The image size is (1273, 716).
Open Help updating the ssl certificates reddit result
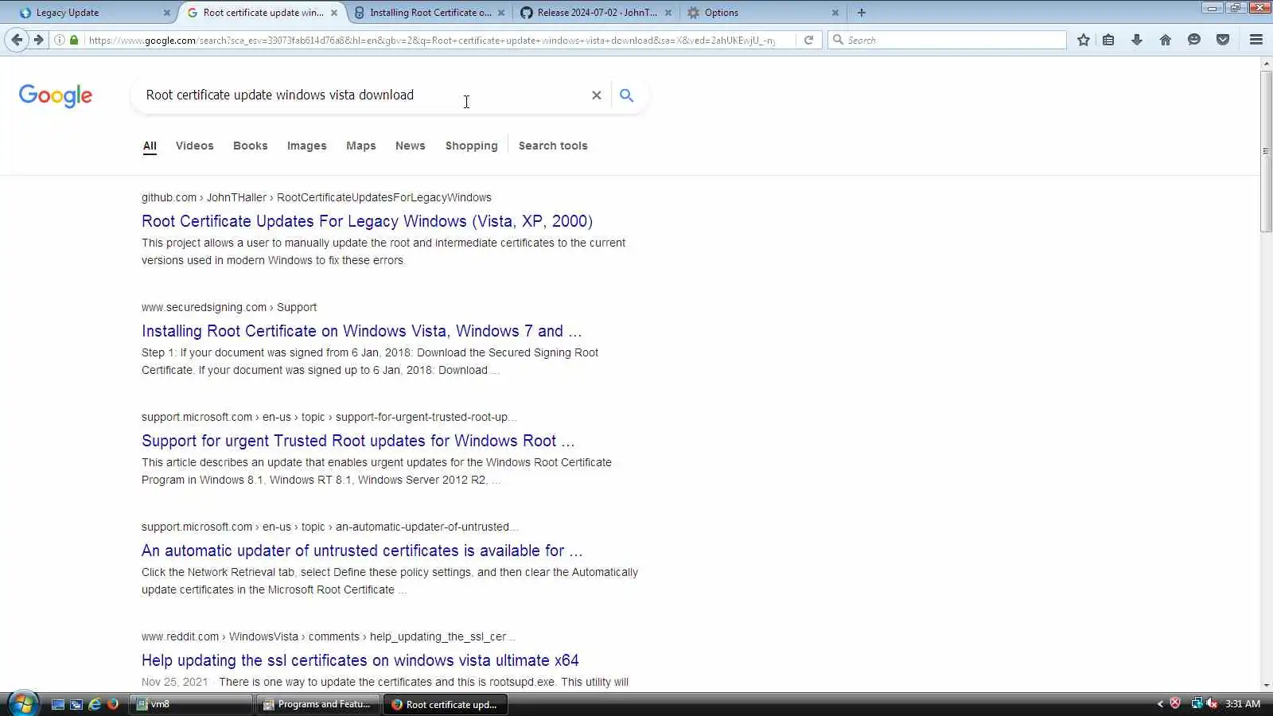(x=360, y=660)
